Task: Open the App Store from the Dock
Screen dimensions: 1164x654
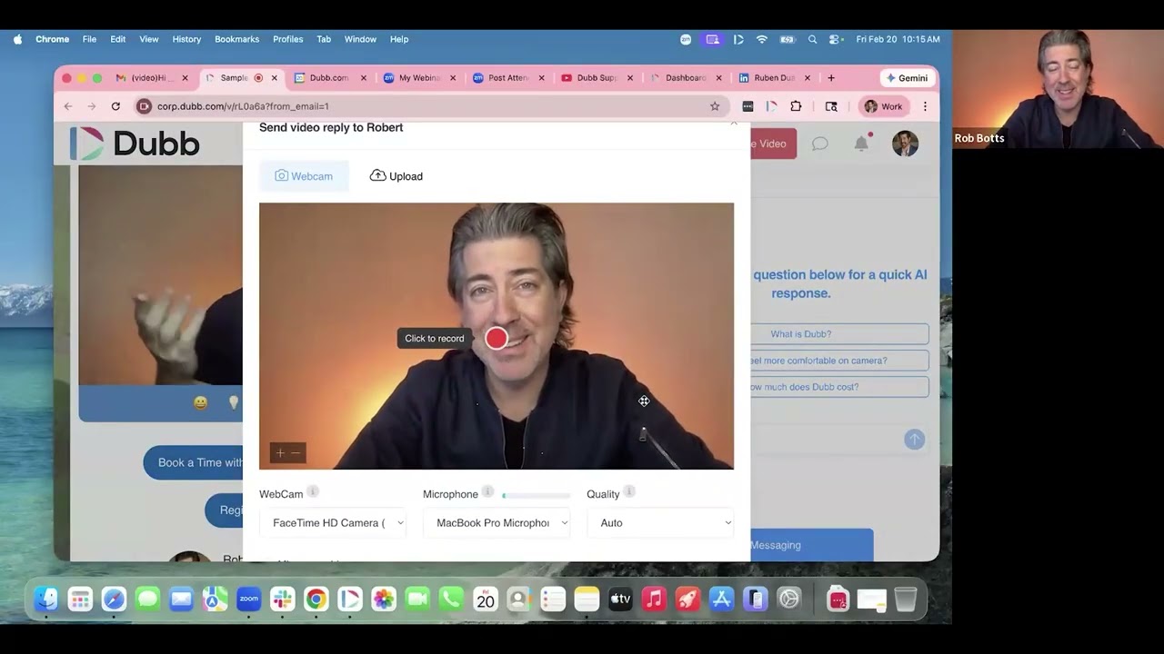Action: tap(721, 599)
